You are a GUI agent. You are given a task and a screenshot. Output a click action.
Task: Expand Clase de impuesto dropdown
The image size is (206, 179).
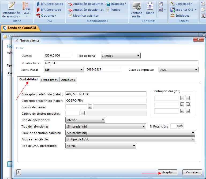pos(178,70)
